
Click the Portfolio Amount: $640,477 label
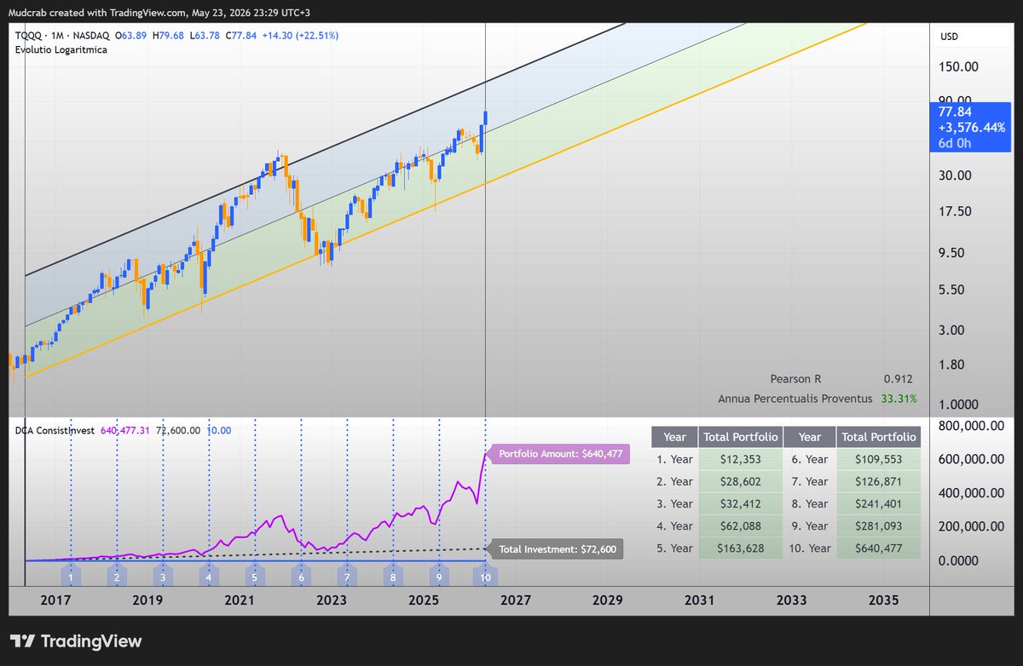pyautogui.click(x=560, y=454)
